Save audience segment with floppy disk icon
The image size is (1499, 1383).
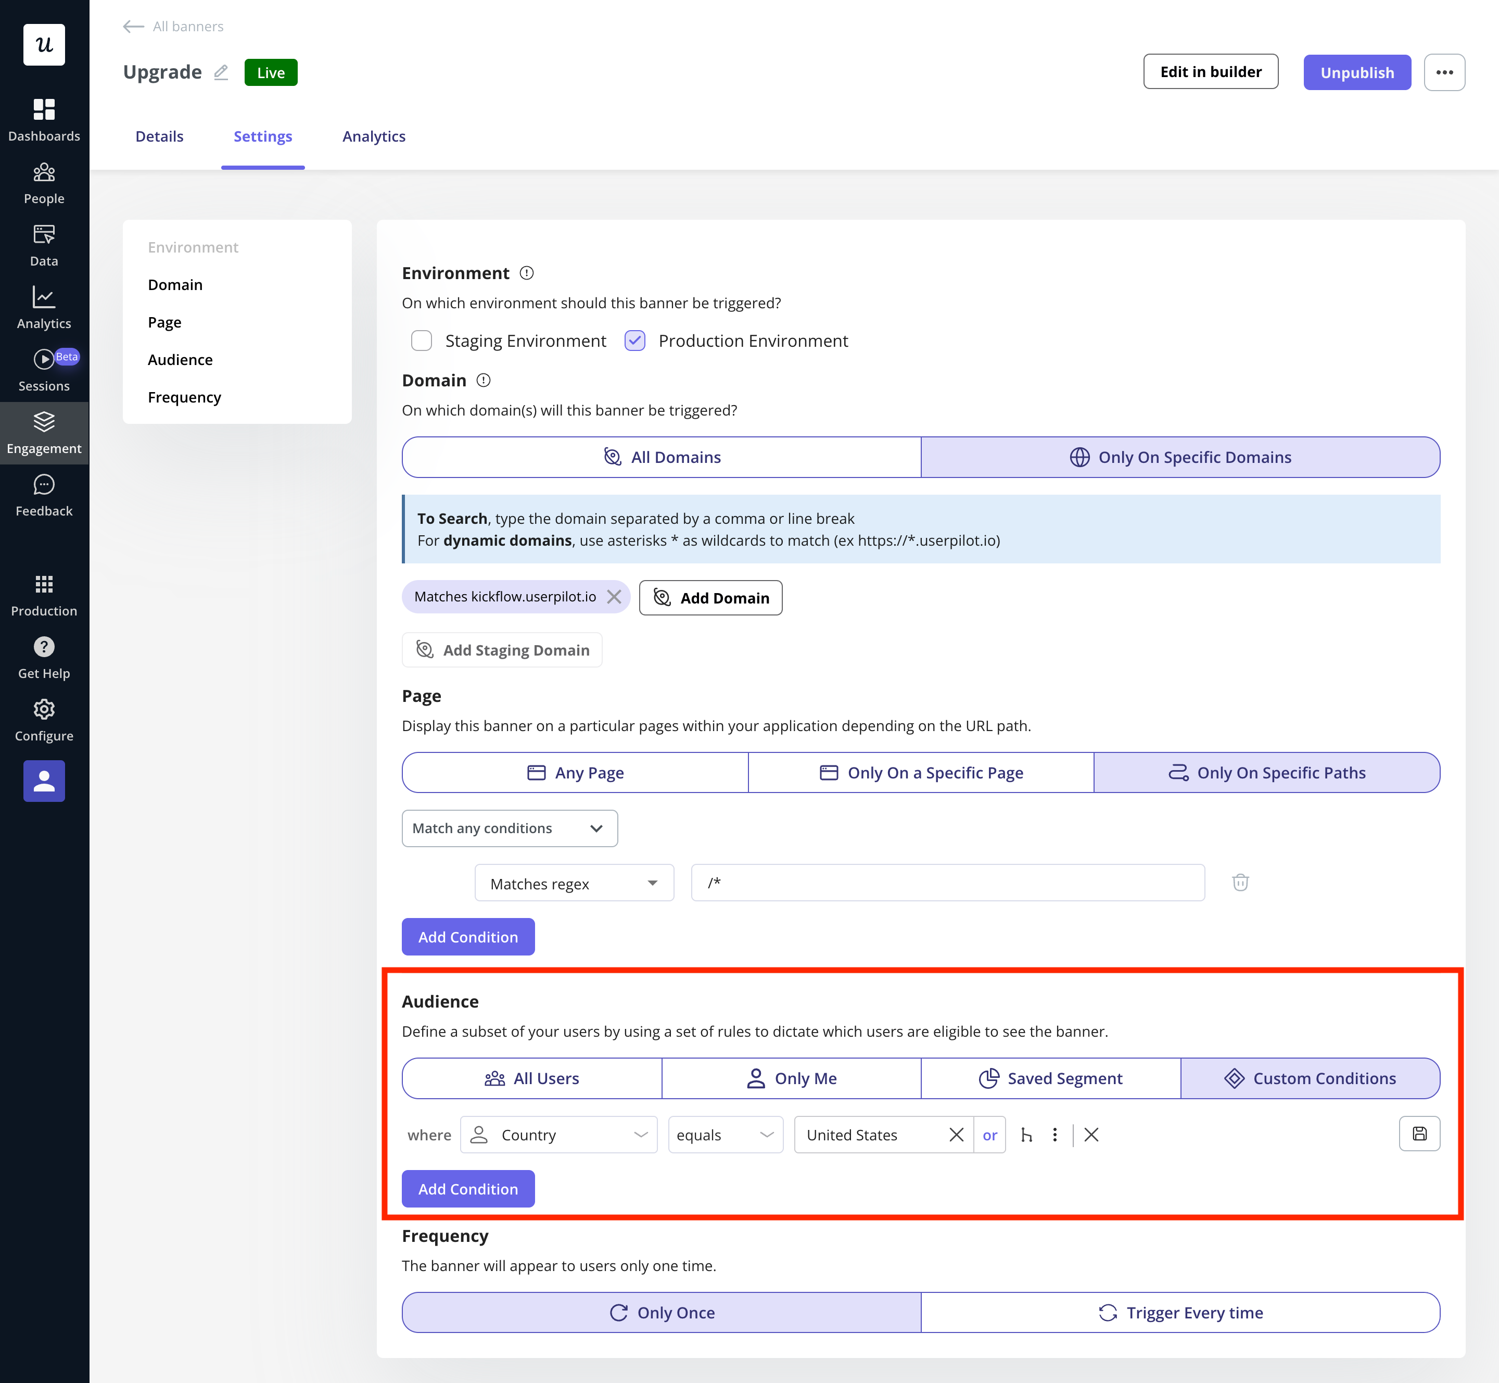(1419, 1134)
